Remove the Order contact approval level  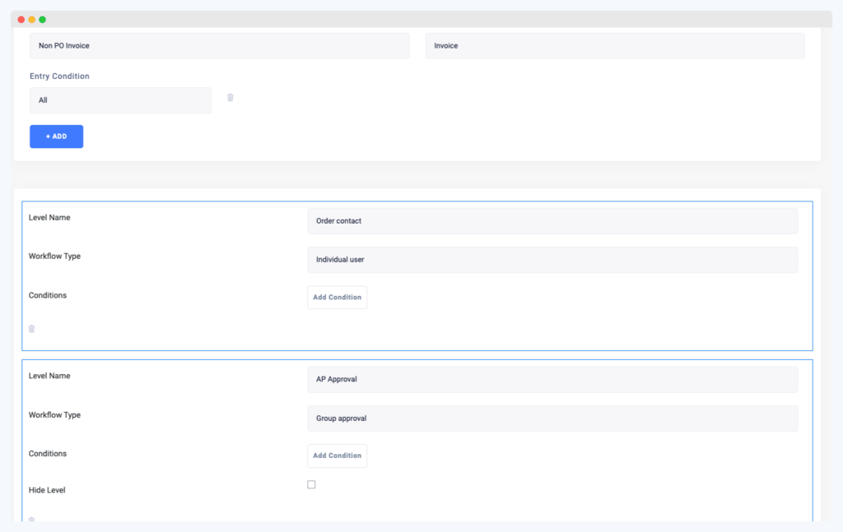pos(31,328)
